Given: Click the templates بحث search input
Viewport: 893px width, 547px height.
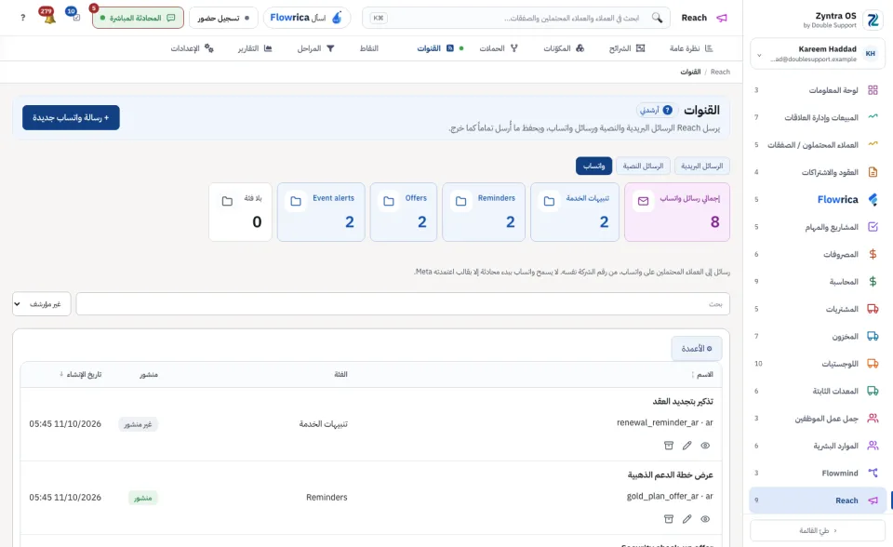Looking at the screenshot, I should pyautogui.click(x=403, y=303).
